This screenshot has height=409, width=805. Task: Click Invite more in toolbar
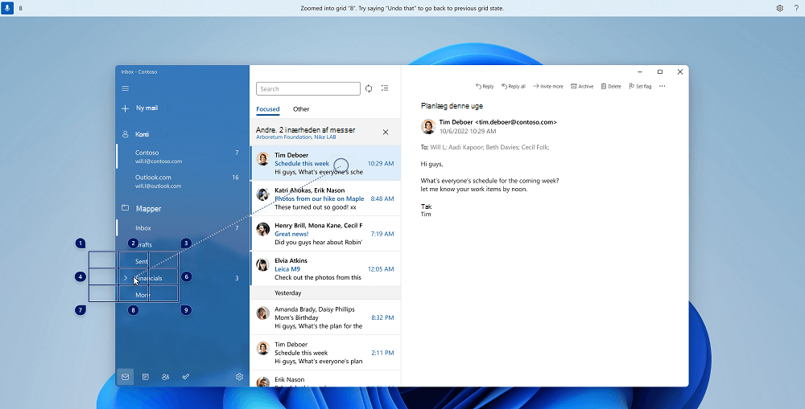[x=547, y=87]
